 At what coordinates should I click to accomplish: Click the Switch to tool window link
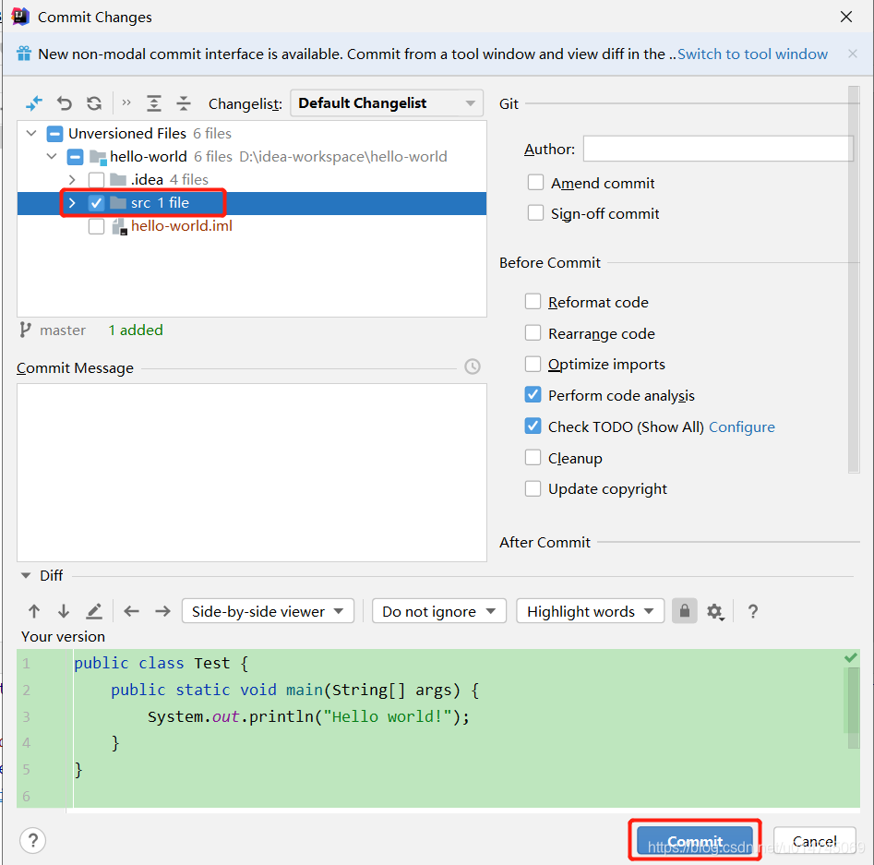point(752,54)
